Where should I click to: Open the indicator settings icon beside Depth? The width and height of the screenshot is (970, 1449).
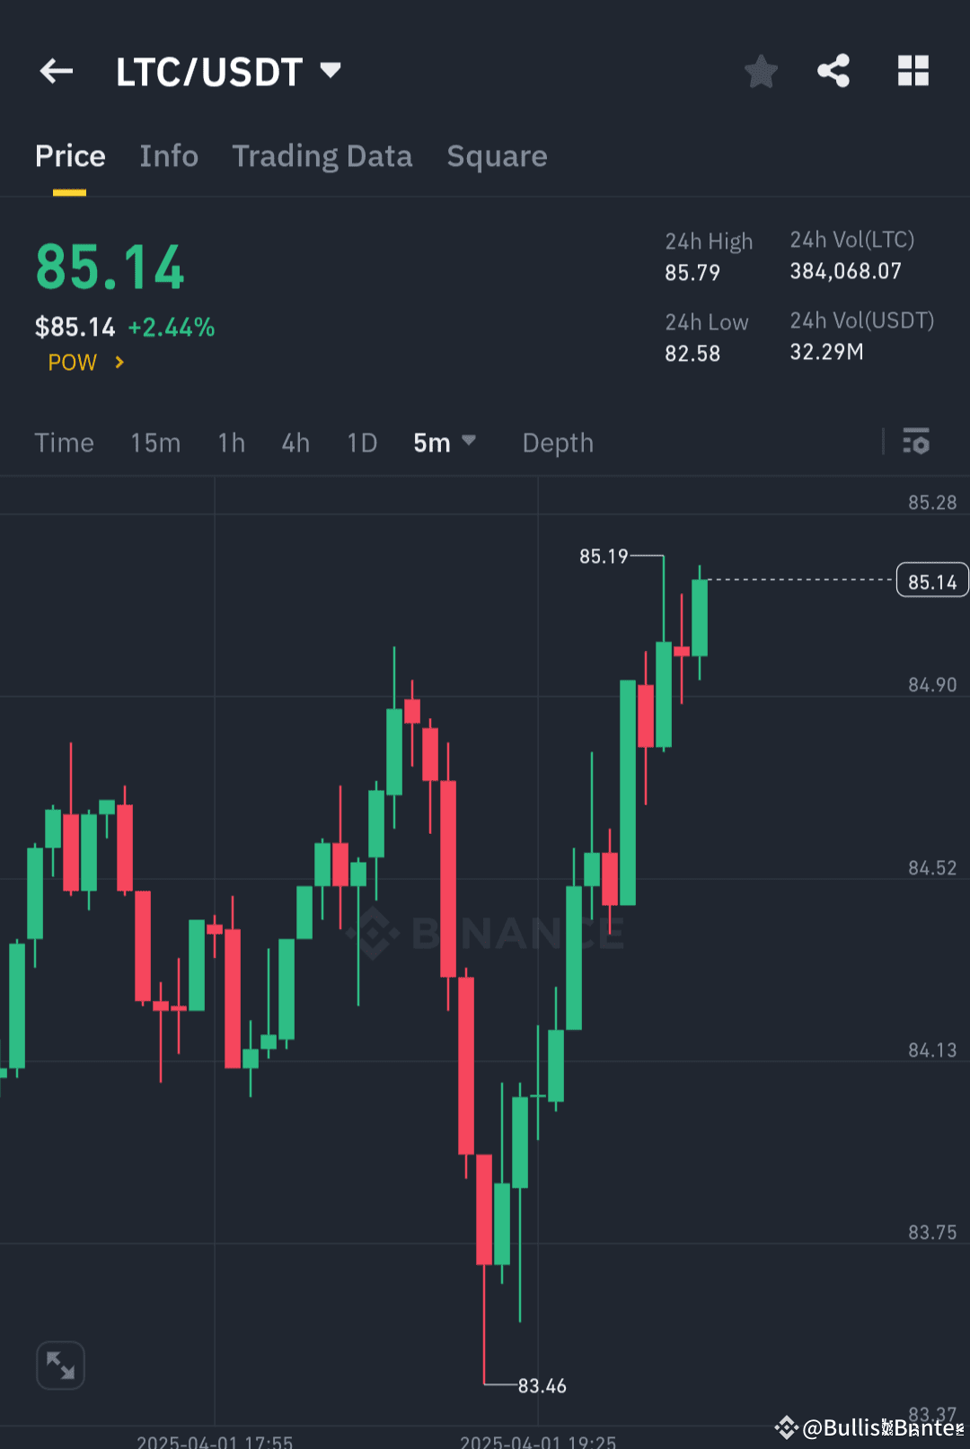click(x=916, y=442)
